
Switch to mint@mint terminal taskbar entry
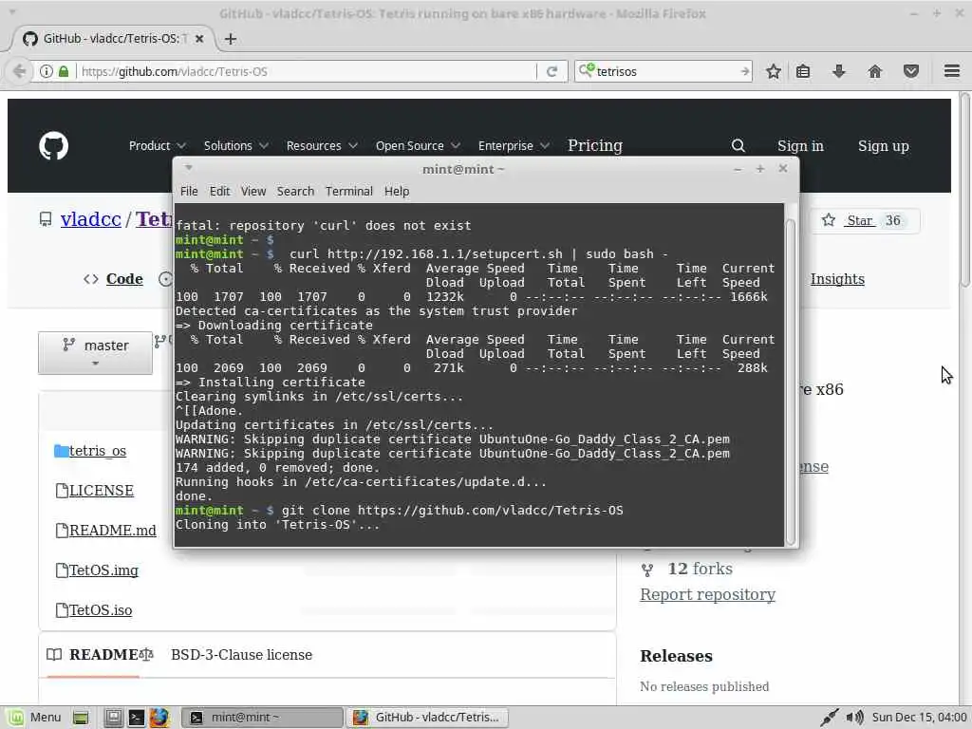tap(263, 718)
